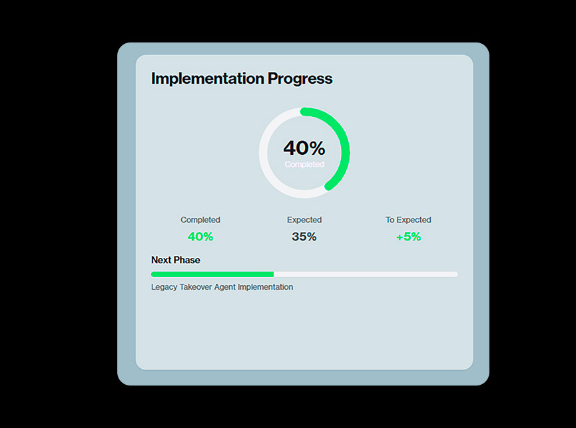Click the gray unfilled part of phase bar

point(366,274)
